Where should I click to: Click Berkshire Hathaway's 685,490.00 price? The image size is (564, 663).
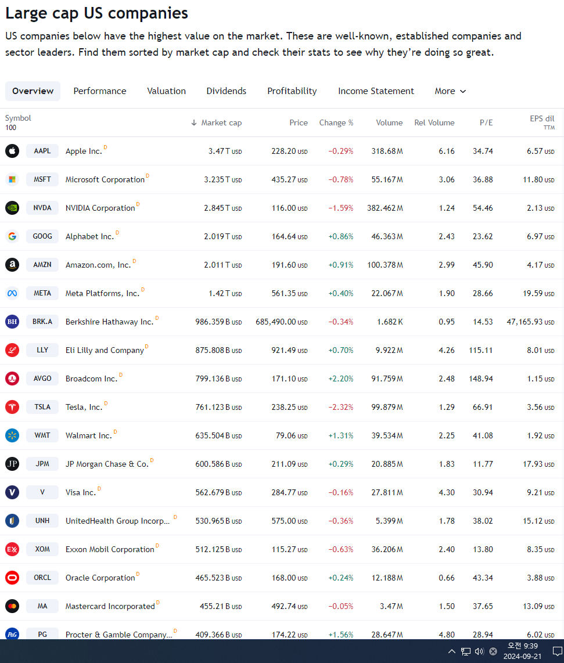pos(281,322)
